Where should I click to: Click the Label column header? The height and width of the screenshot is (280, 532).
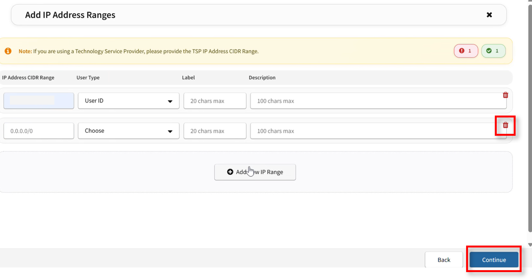188,78
